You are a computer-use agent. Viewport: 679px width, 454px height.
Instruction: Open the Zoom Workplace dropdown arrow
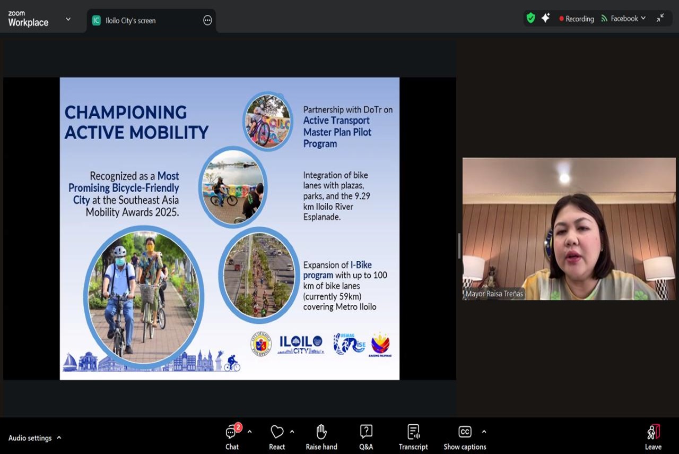pos(68,19)
